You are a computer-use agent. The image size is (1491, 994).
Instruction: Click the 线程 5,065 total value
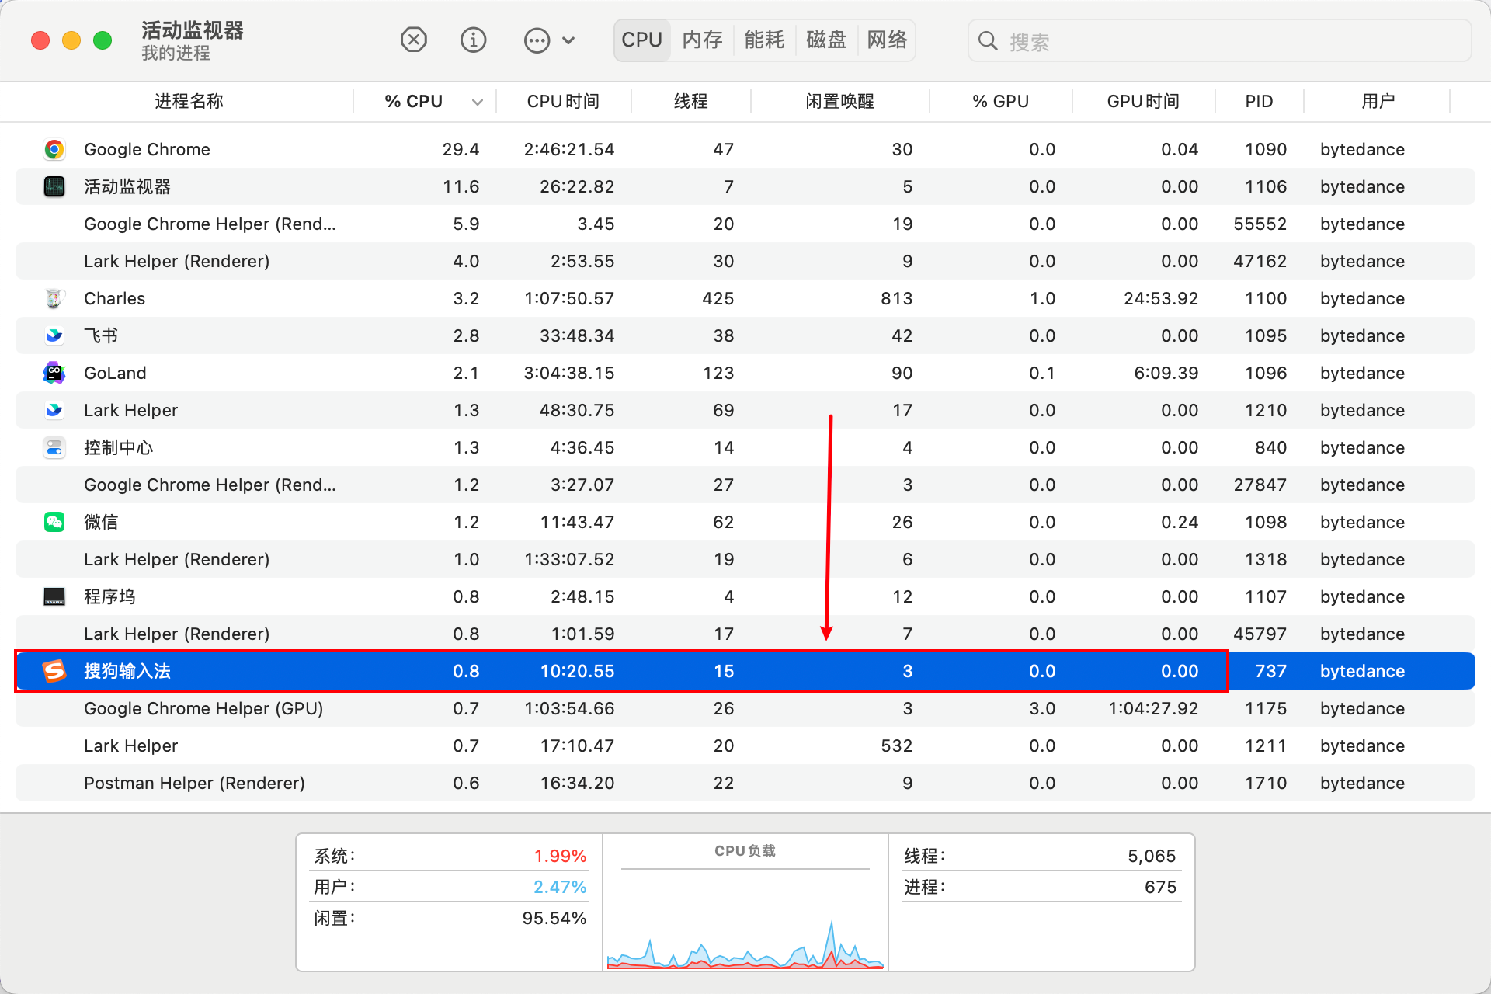pyautogui.click(x=1152, y=856)
